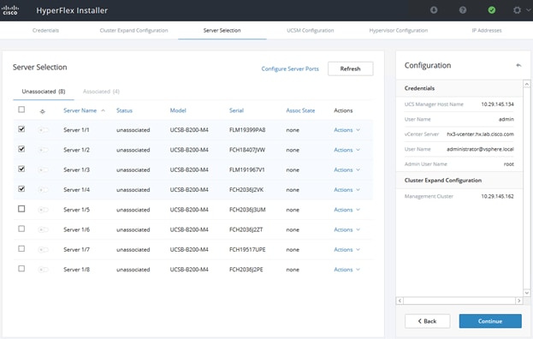Tick the select-all checkbox in header

[x=21, y=110]
